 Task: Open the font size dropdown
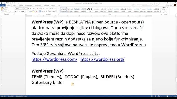(27, 9)
